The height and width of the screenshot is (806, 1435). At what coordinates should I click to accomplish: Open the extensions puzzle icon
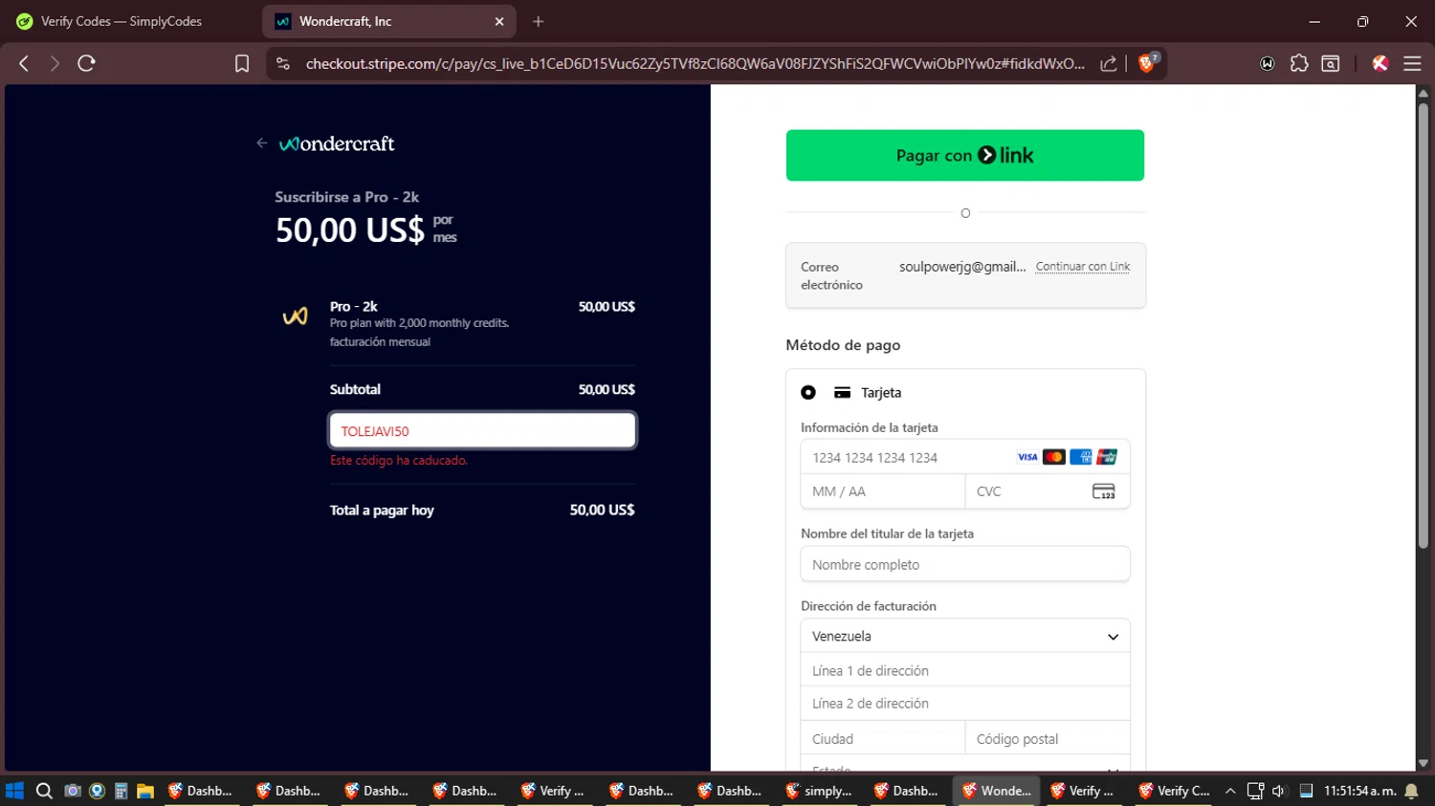[1299, 63]
